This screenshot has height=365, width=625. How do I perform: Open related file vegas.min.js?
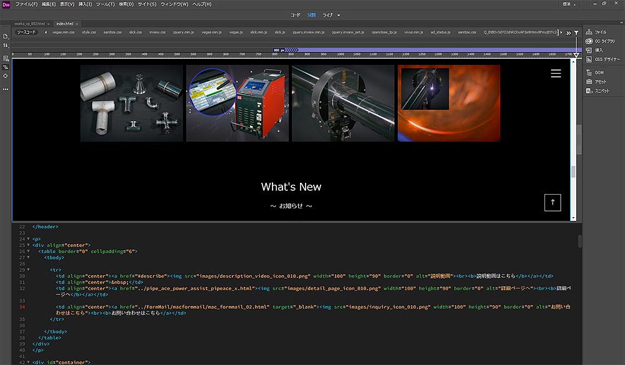click(x=211, y=32)
